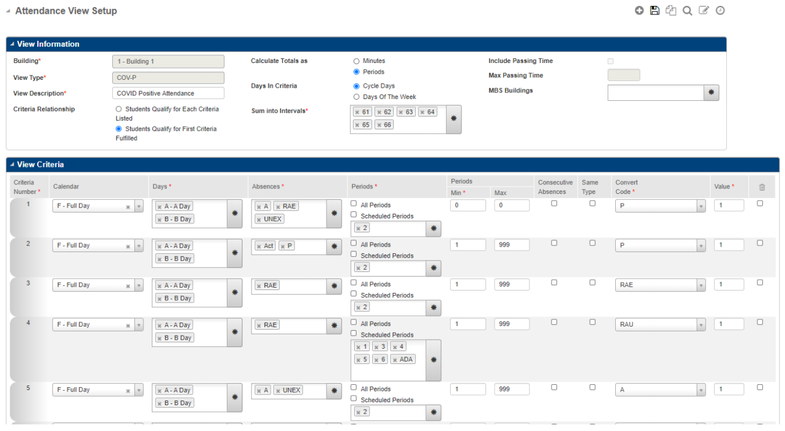The width and height of the screenshot is (785, 431).
Task: Enable Include Passing Time checkbox
Action: click(x=610, y=61)
